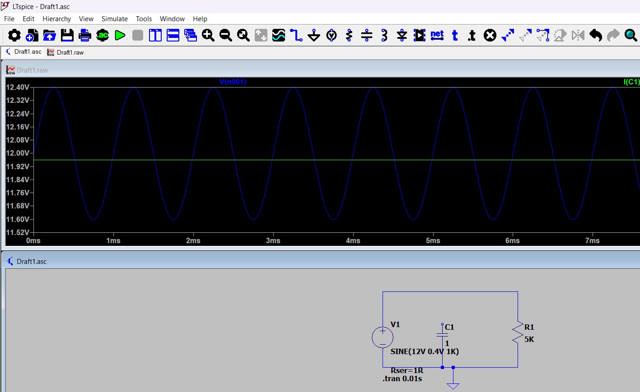Click the Zoom to Fit icon
This screenshot has height=392, width=640.
pos(243,35)
